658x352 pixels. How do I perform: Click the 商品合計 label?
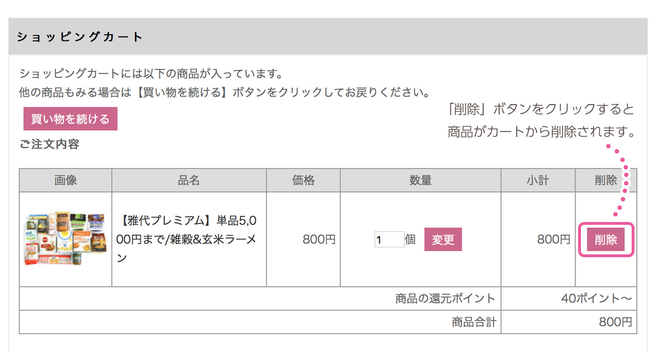coord(473,322)
